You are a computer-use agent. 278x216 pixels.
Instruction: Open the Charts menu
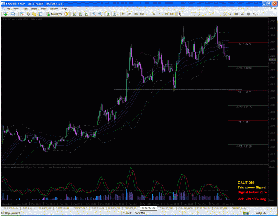tap(34, 8)
